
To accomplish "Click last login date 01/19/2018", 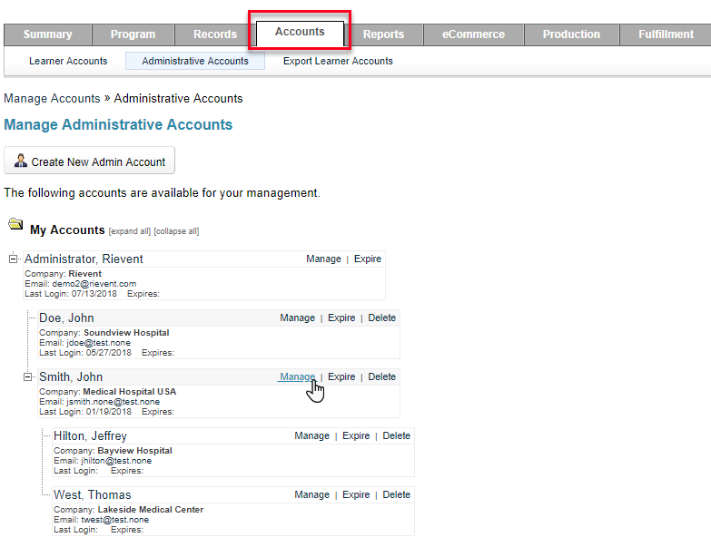I will tap(108, 412).
